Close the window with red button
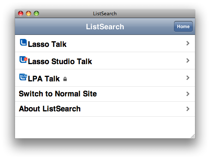Screen dimensions: 210x159 pos(21,13)
